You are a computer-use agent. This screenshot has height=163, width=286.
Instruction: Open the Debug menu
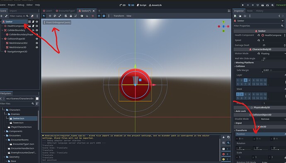(21, 5)
